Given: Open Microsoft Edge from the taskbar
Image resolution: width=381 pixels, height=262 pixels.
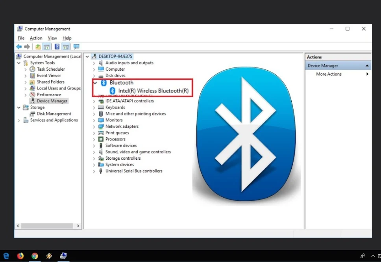Looking at the screenshot, I should pos(6,256).
